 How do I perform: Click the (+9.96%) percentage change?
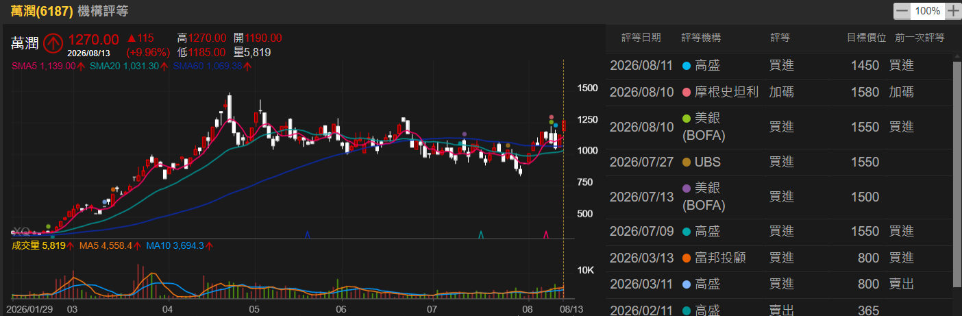147,52
